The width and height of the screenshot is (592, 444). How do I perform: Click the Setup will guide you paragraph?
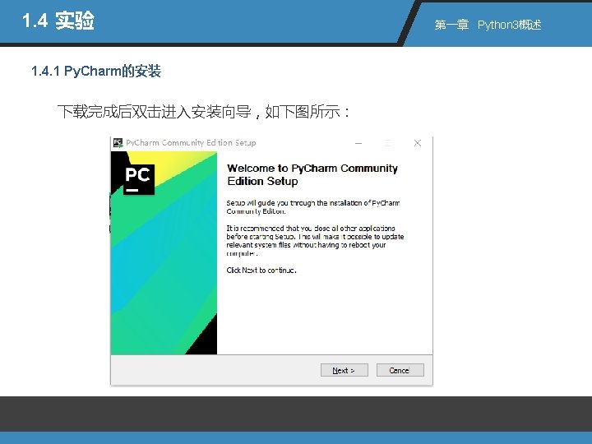pyautogui.click(x=313, y=207)
